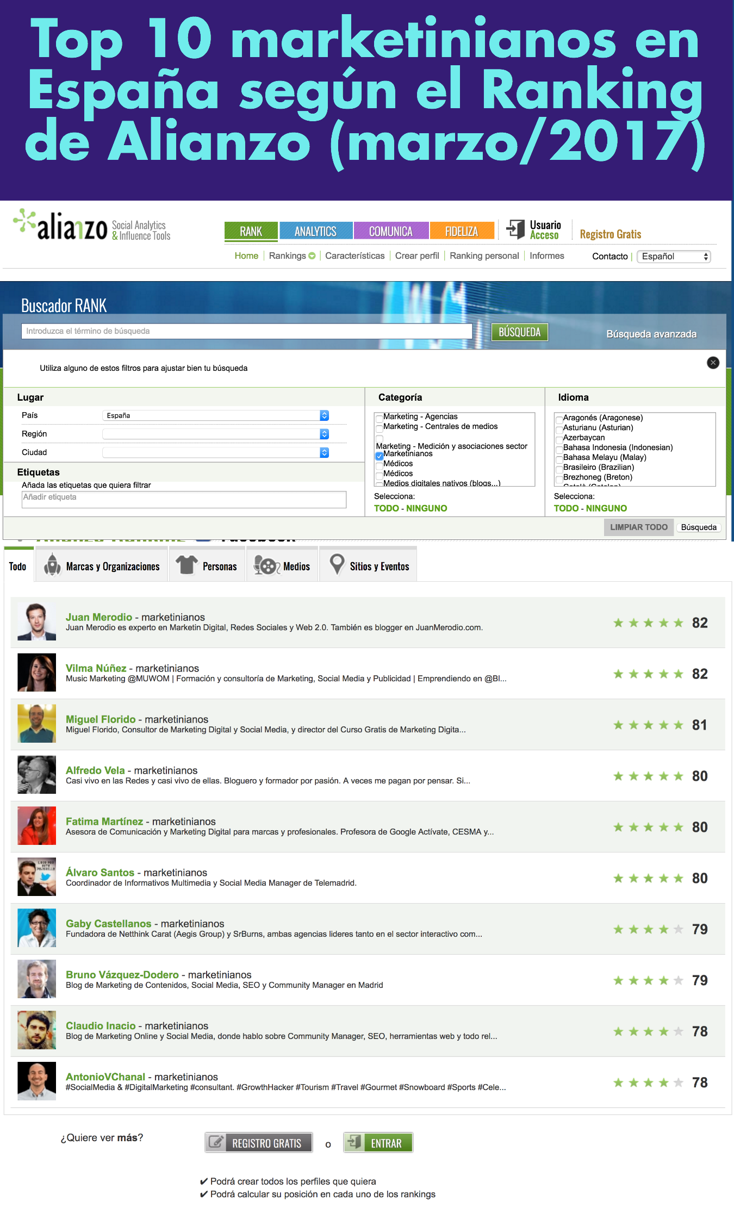The width and height of the screenshot is (734, 1207).
Task: Click the star rating for Juan Merodio
Action: [x=648, y=623]
